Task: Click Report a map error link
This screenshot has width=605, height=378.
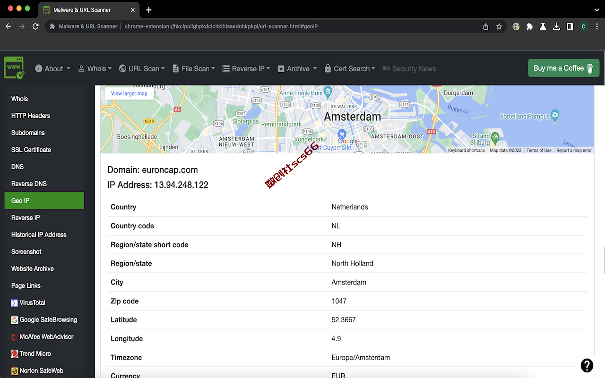Action: click(574, 150)
